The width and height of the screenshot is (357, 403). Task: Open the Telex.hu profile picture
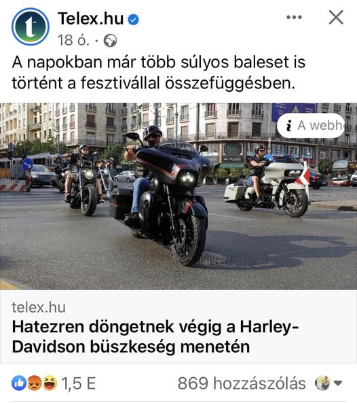[x=31, y=27]
